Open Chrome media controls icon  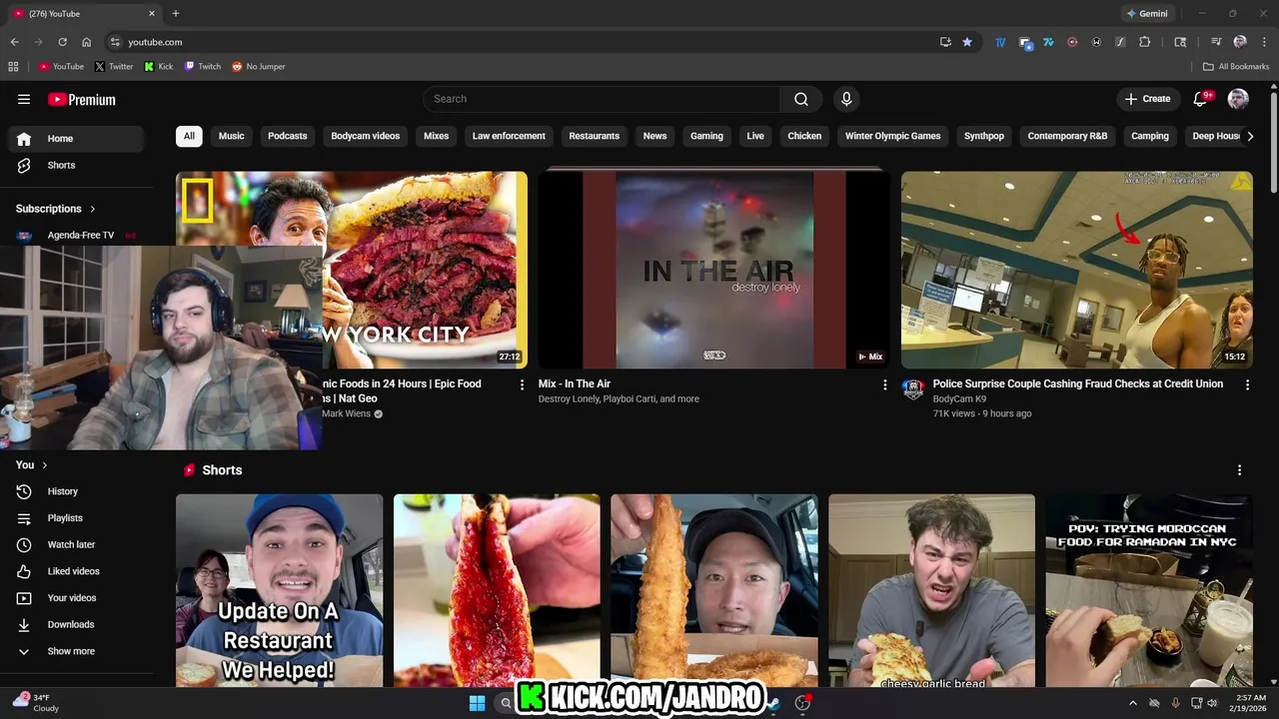pyautogui.click(x=1216, y=42)
